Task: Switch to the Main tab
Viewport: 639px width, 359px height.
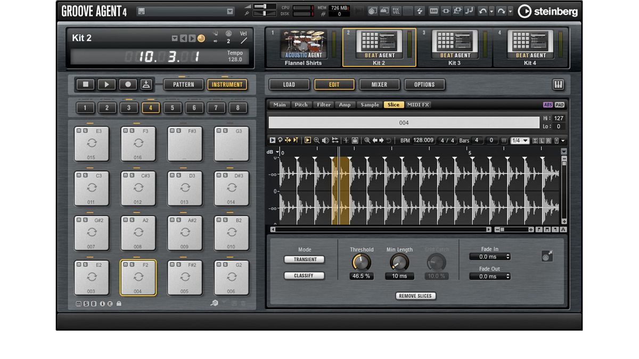Action: click(280, 105)
